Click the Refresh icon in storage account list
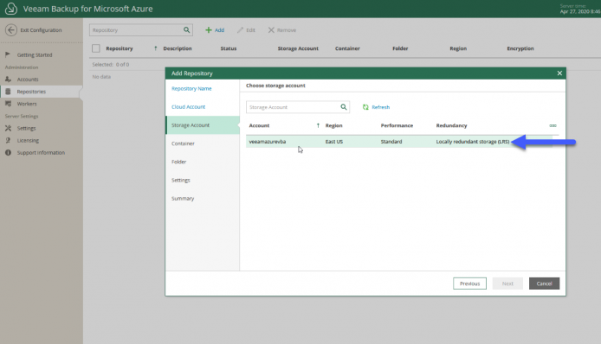This screenshot has width=601, height=344. pyautogui.click(x=365, y=107)
